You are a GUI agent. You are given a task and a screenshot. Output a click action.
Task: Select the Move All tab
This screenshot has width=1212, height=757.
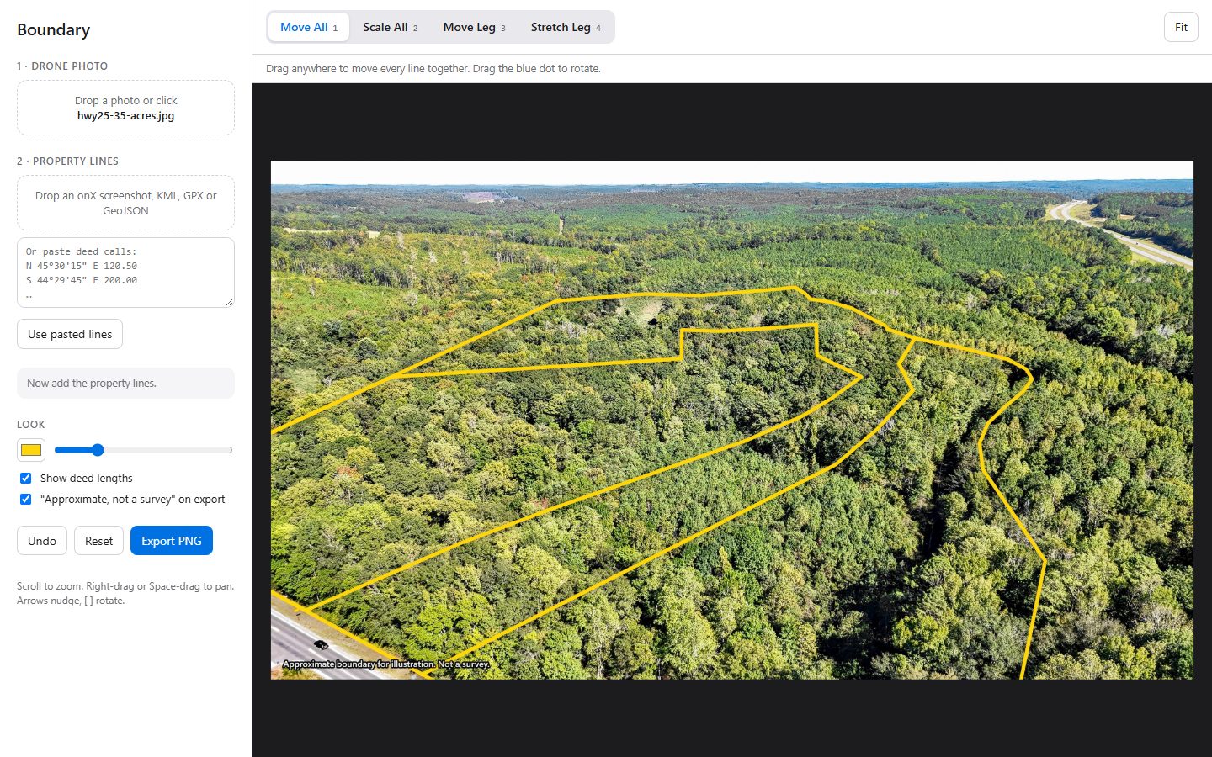coord(308,27)
